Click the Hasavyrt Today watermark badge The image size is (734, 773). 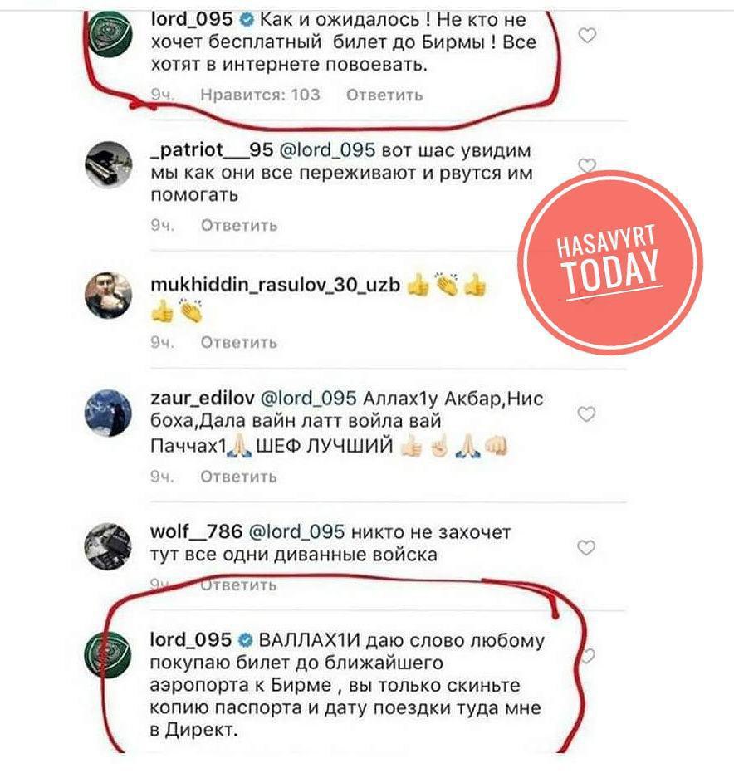coord(610,262)
